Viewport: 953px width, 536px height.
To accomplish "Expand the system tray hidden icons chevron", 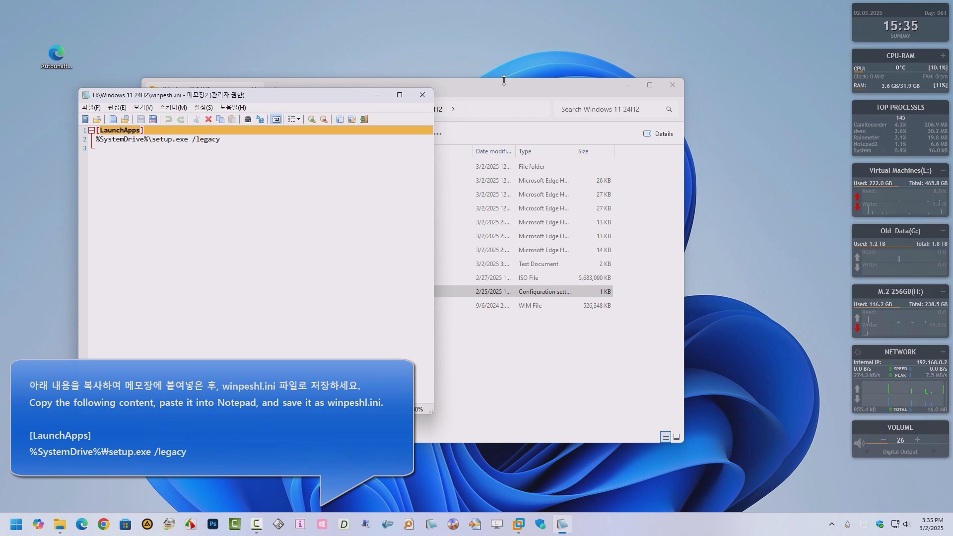I will click(x=832, y=524).
